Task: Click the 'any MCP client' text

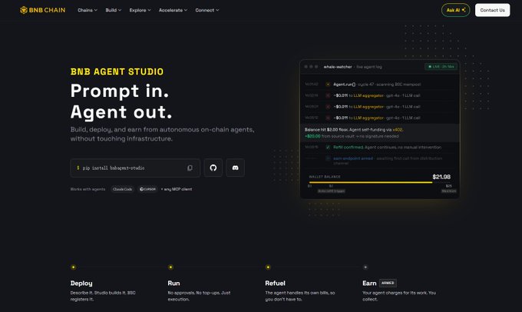Action: point(177,189)
